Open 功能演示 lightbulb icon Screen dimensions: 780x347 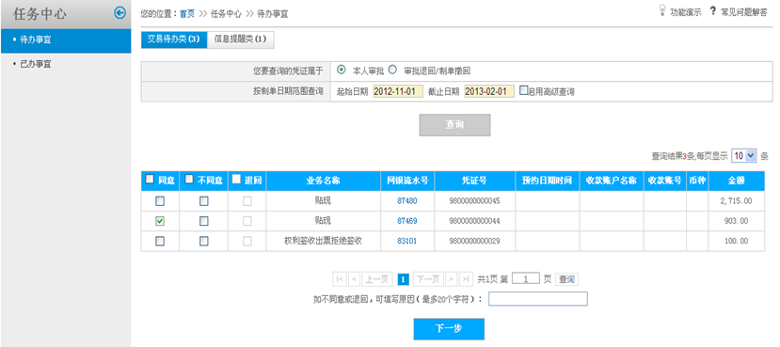662,10
